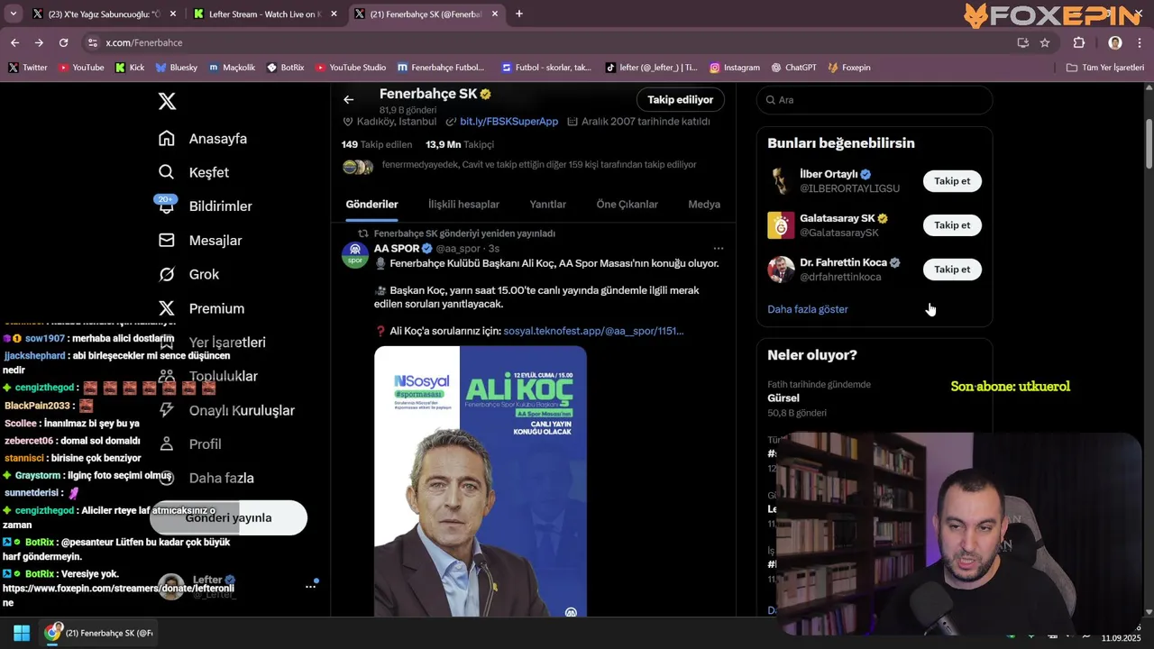Open a new browser tab

pyautogui.click(x=519, y=14)
